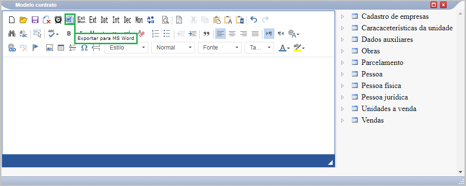Insert a block quote
The width and height of the screenshot is (466, 186).
[x=207, y=34]
